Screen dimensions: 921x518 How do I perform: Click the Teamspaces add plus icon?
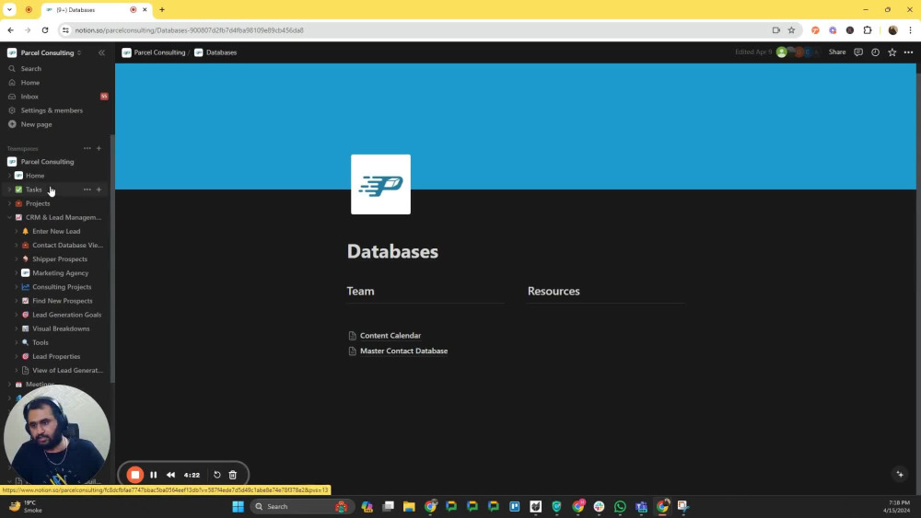[x=99, y=148]
